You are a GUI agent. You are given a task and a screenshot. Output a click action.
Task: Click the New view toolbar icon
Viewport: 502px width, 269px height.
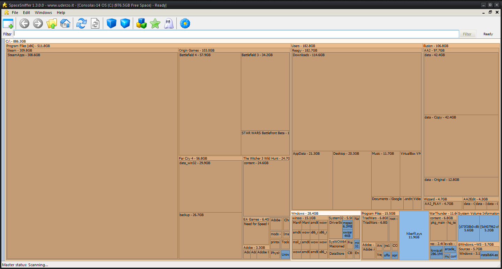click(x=8, y=24)
